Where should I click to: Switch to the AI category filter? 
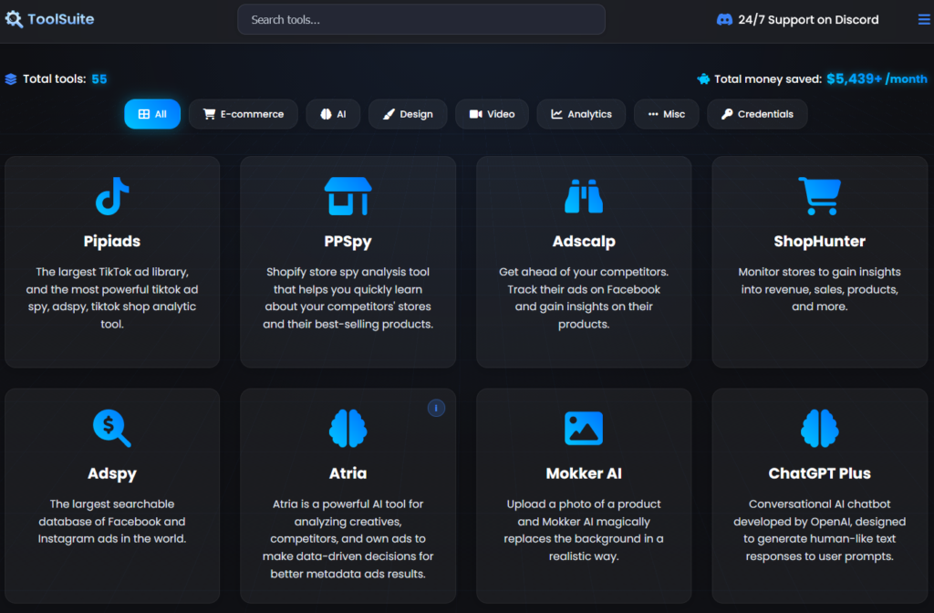click(333, 114)
